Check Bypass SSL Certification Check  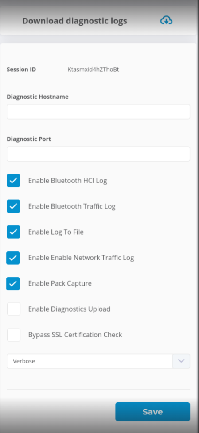(14, 335)
